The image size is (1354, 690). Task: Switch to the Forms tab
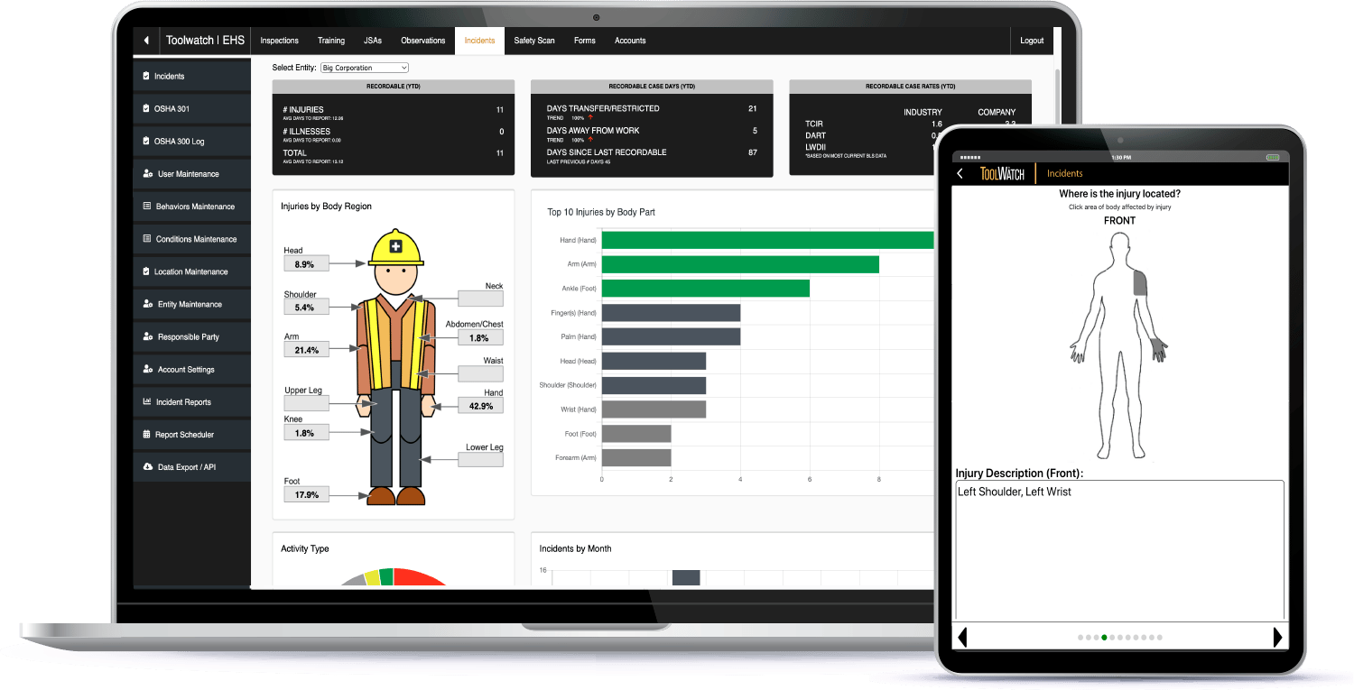click(584, 41)
